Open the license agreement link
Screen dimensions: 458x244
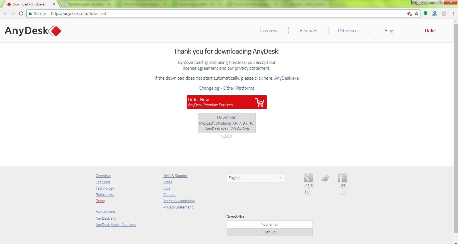pyautogui.click(x=201, y=68)
